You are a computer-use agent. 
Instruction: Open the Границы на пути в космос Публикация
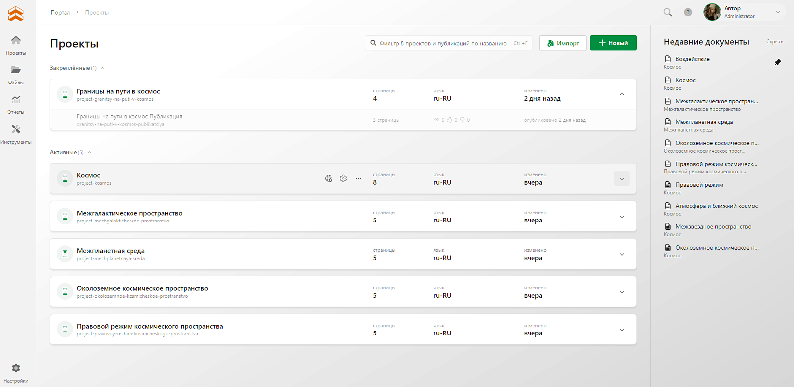tap(130, 116)
